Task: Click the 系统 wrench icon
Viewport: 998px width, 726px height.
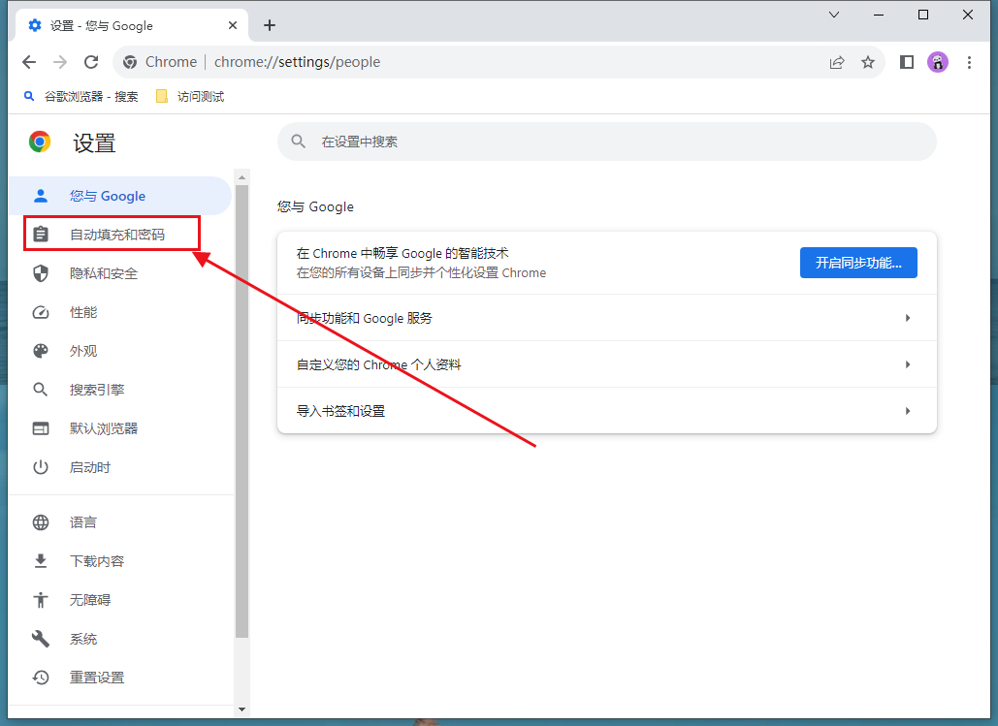Action: pyautogui.click(x=41, y=639)
